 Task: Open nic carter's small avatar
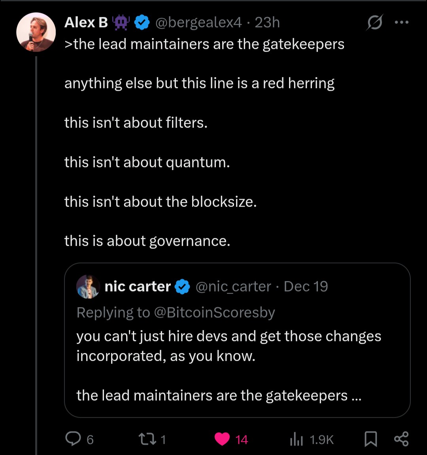click(x=88, y=287)
